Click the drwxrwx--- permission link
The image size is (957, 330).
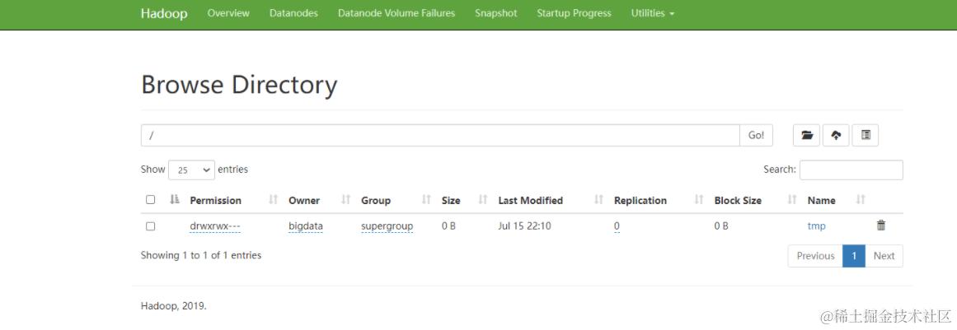215,225
